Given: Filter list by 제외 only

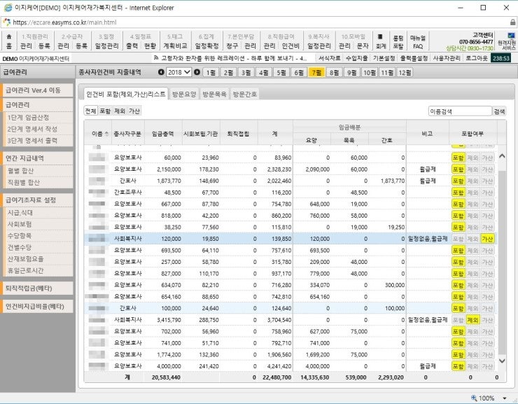Looking at the screenshot, I should pos(120,111).
